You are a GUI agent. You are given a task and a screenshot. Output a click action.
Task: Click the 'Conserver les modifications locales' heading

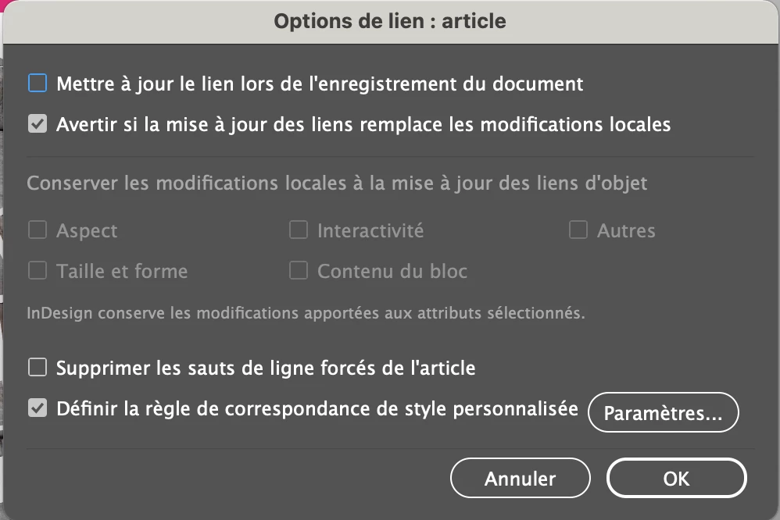[337, 184]
